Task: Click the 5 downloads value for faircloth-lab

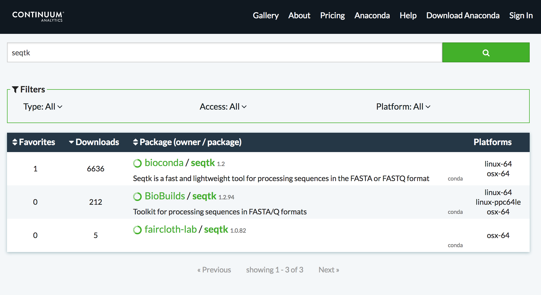Action: [96, 235]
